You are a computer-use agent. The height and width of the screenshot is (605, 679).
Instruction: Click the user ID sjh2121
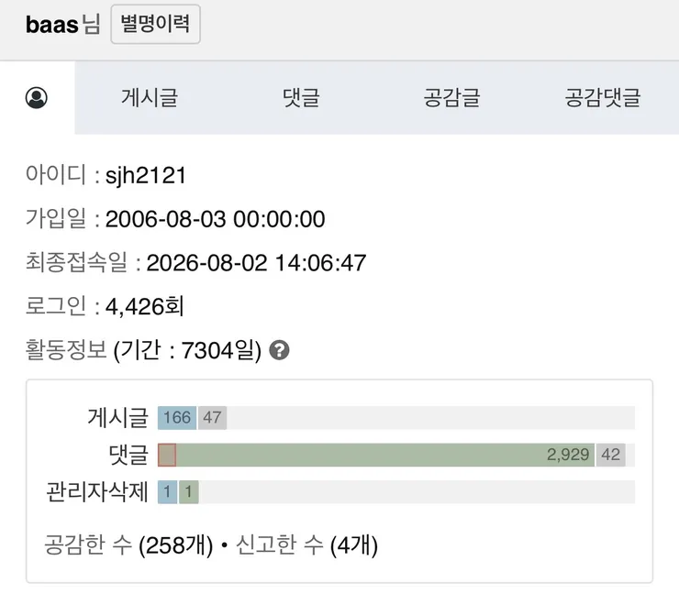pyautogui.click(x=146, y=175)
